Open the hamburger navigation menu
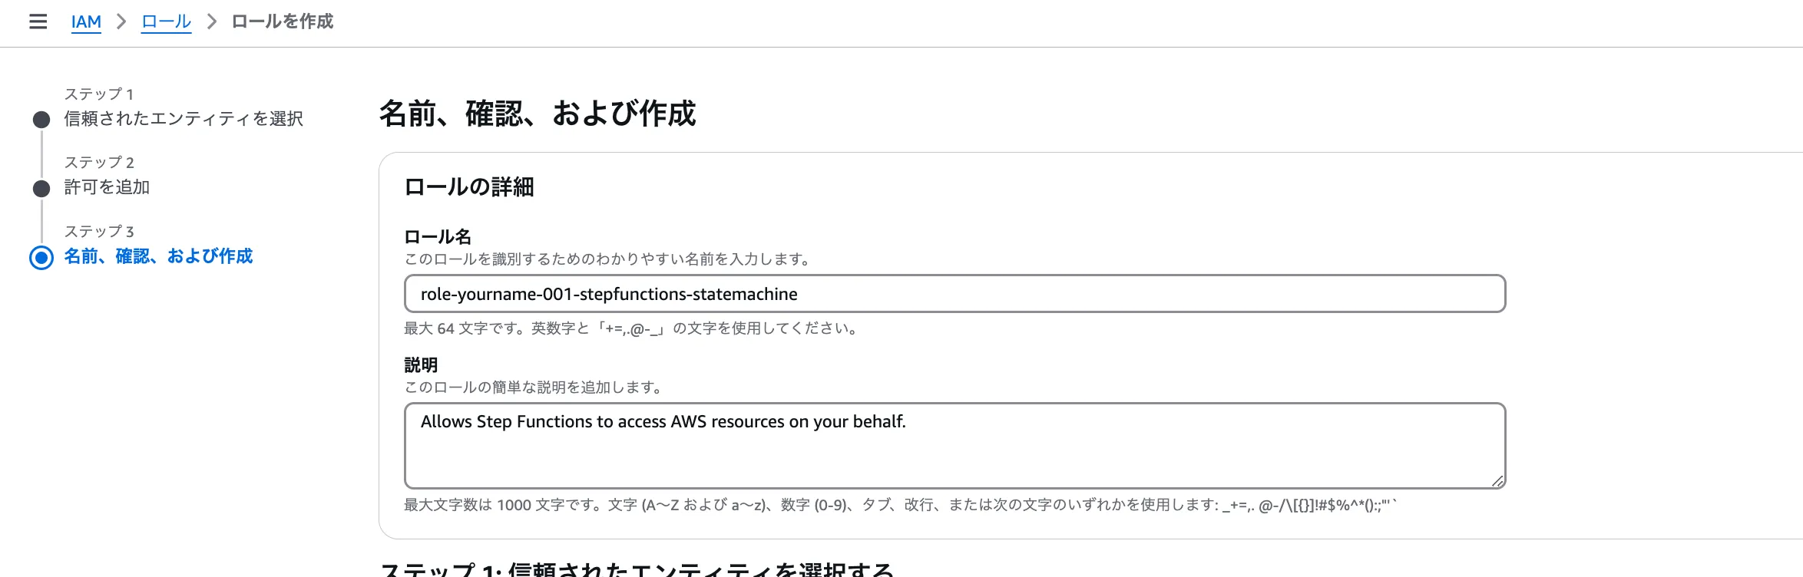Image resolution: width=1803 pixels, height=577 pixels. click(38, 21)
